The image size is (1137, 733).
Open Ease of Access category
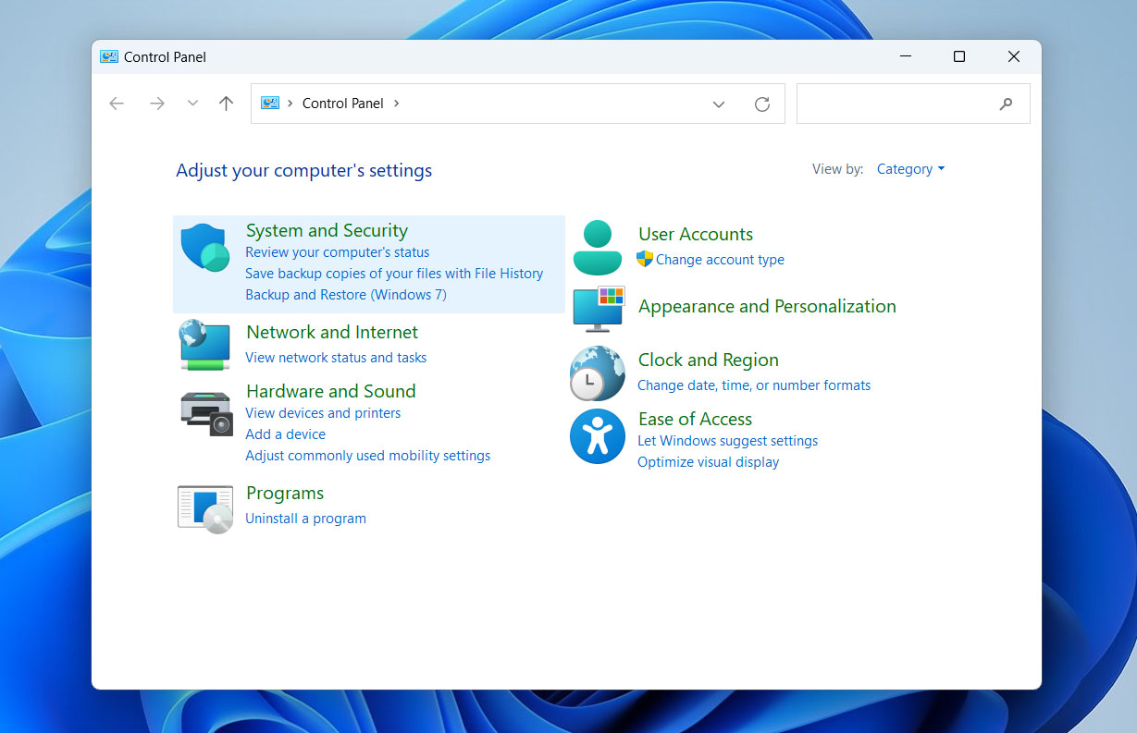[x=695, y=420]
